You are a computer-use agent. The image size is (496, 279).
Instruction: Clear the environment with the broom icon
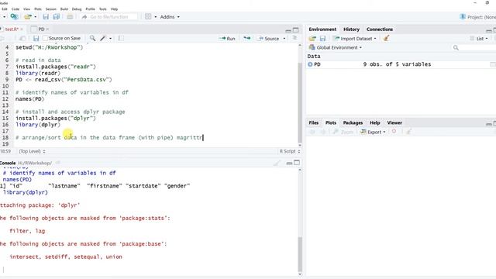(386, 38)
